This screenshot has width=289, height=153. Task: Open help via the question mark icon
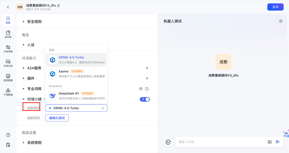[8, 135]
